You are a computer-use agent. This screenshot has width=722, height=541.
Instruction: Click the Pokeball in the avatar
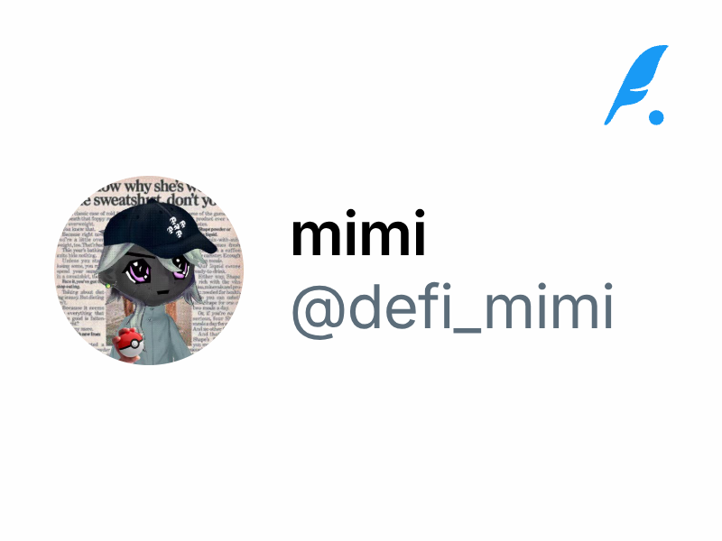(x=128, y=344)
